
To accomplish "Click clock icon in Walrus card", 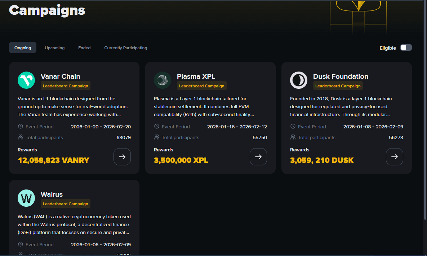I will click(x=21, y=244).
